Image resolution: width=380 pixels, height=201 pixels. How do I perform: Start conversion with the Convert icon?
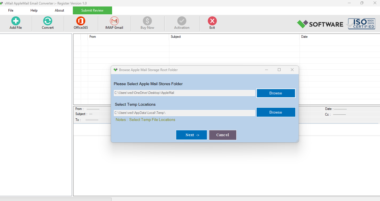(48, 21)
